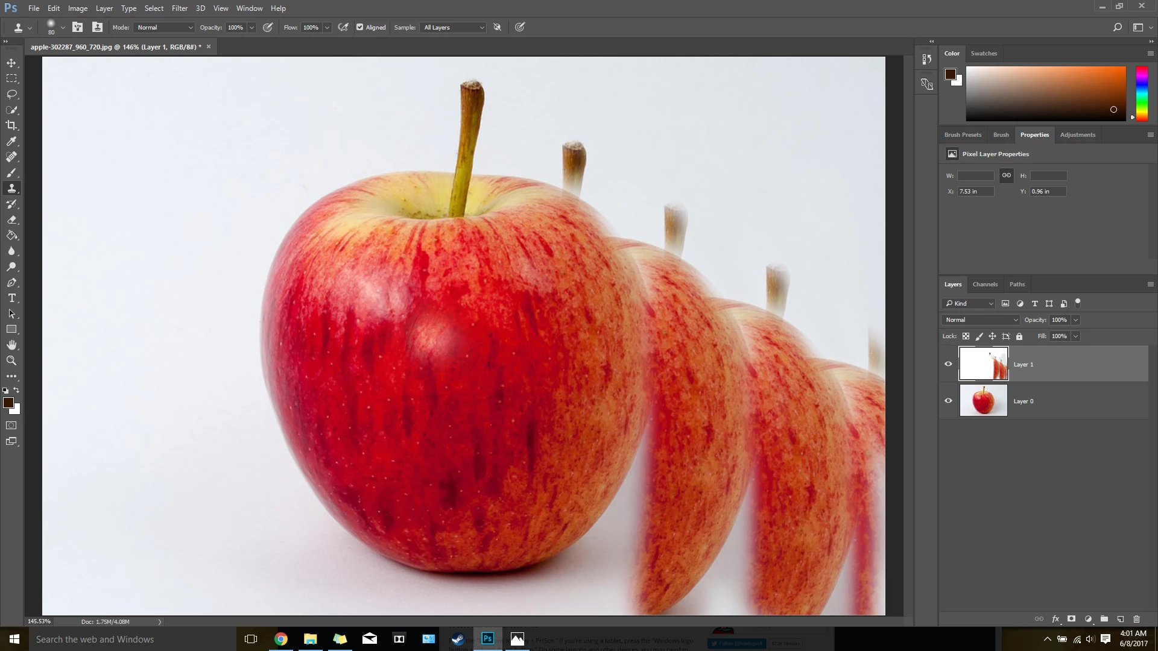Hide Layer 1 with its eye icon
Screen dimensions: 1158x651
[948, 364]
